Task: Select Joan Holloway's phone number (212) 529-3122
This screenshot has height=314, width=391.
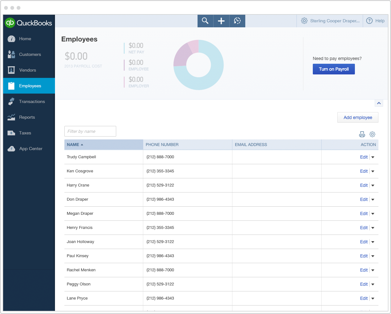Action: [x=160, y=242]
